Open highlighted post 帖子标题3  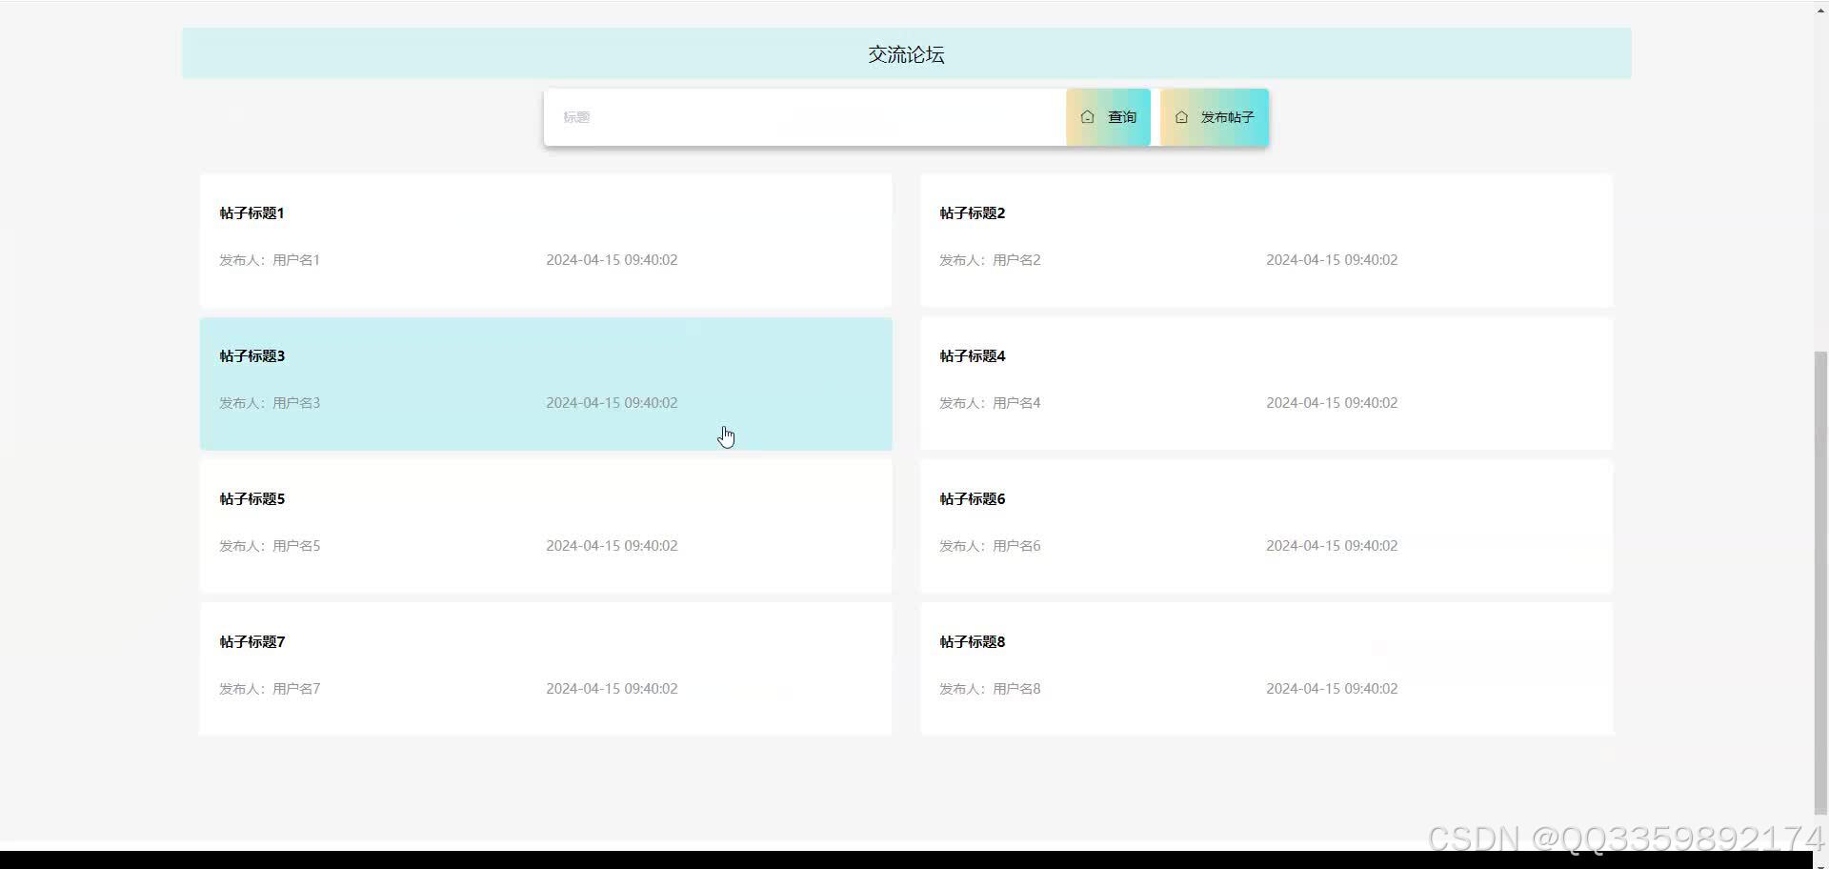546,383
